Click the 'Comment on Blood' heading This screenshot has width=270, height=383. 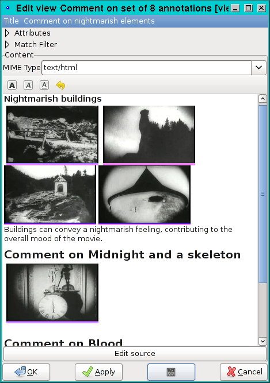point(63,342)
